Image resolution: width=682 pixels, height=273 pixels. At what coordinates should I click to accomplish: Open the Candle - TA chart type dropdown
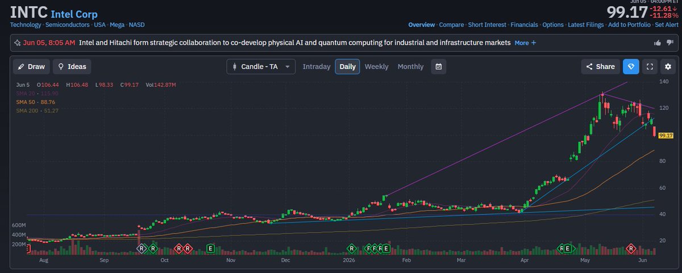pos(261,66)
